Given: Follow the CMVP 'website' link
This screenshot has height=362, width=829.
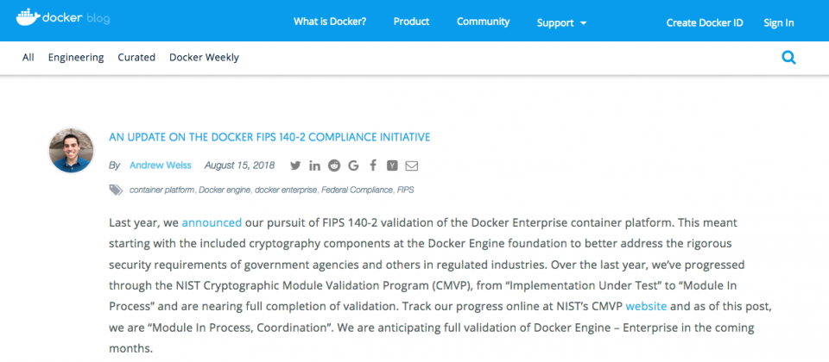Looking at the screenshot, I should (646, 305).
